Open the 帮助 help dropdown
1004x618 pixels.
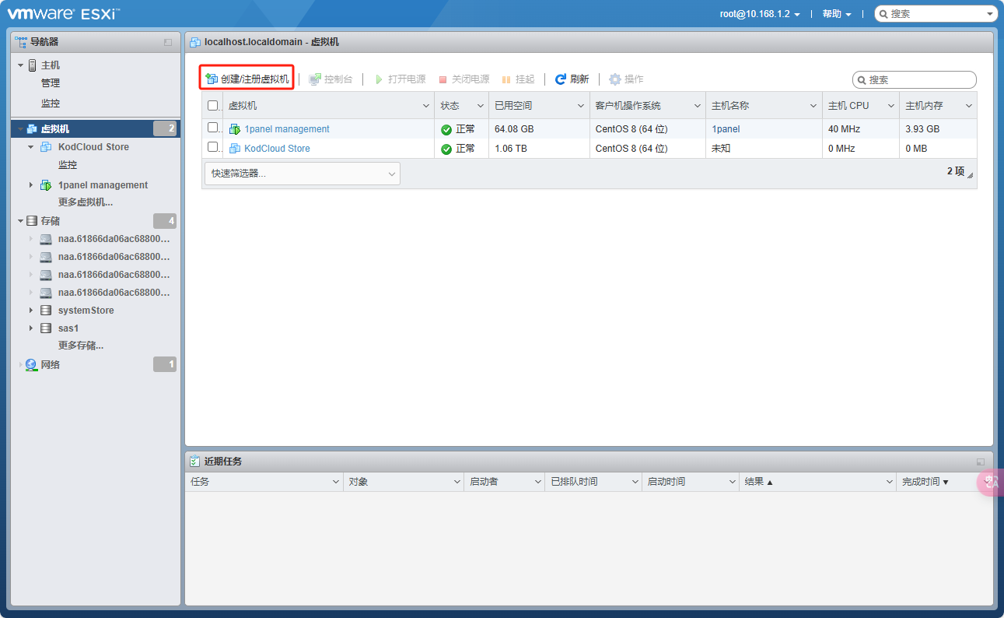pyautogui.click(x=837, y=14)
